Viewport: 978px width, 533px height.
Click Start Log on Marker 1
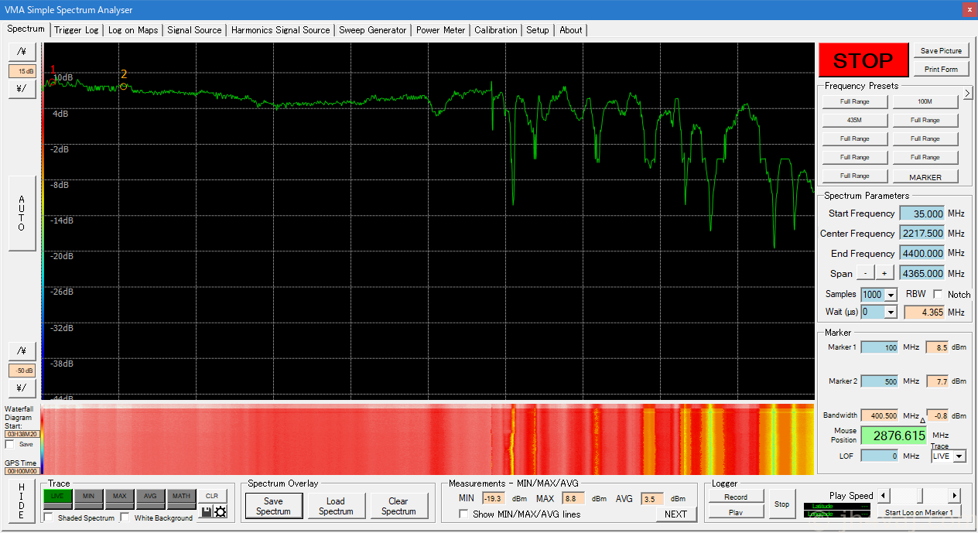[x=918, y=512]
